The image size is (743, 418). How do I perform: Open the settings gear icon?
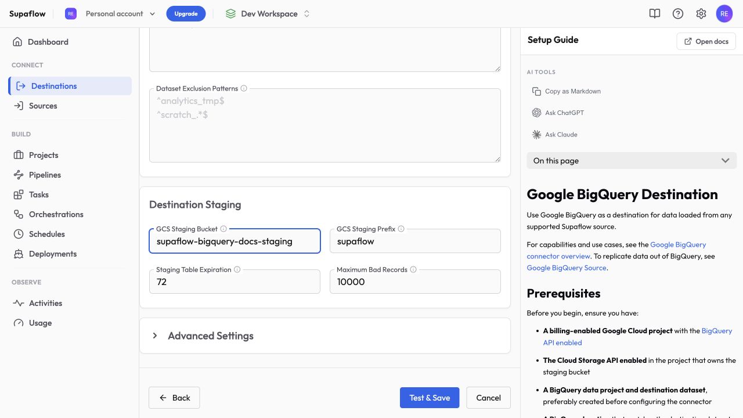[701, 13]
